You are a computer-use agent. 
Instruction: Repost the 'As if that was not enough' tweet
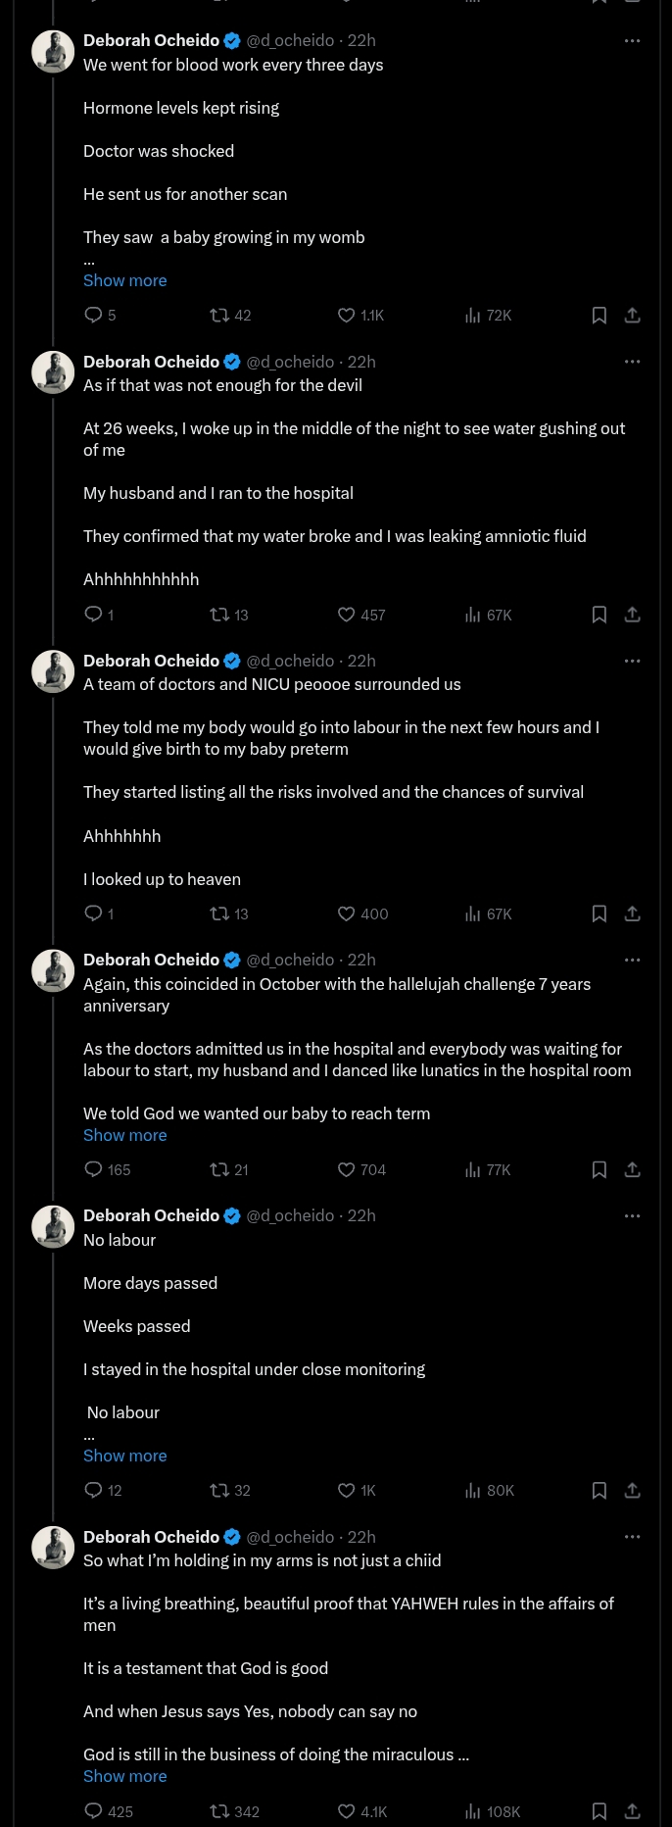pos(219,615)
